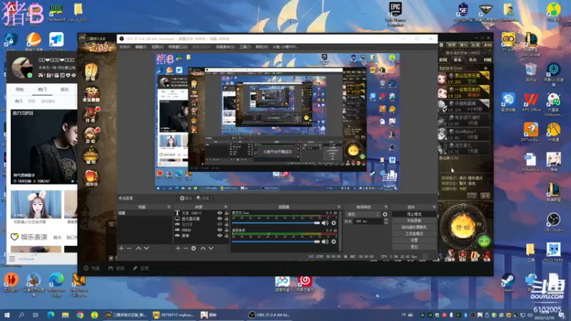Screen dimensions: 571x321
Task: Open 魅力TOP50 featured thumbnail
Action: pyautogui.click(x=44, y=147)
